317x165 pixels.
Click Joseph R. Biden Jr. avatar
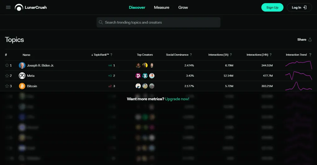pyautogui.click(x=22, y=66)
